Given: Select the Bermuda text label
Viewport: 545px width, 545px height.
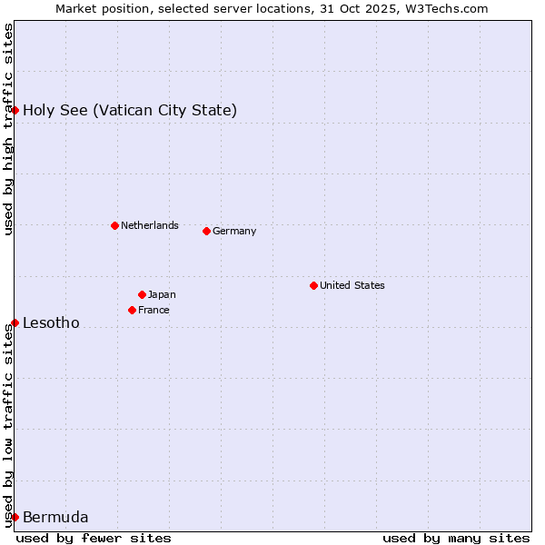Looking at the screenshot, I should (55, 518).
